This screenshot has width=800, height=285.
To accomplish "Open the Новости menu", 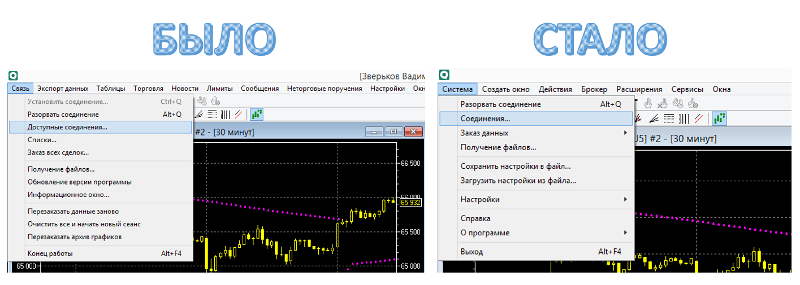I will [x=185, y=89].
